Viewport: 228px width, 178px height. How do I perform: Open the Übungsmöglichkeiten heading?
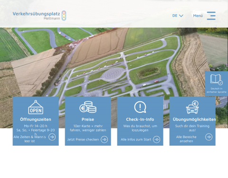[x=194, y=119]
